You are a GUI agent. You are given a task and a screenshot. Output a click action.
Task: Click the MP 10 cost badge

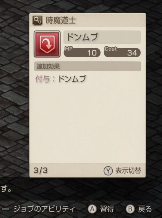[x=82, y=53]
